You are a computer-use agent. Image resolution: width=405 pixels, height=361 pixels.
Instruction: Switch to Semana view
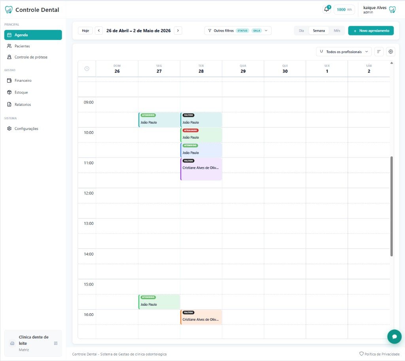point(319,30)
